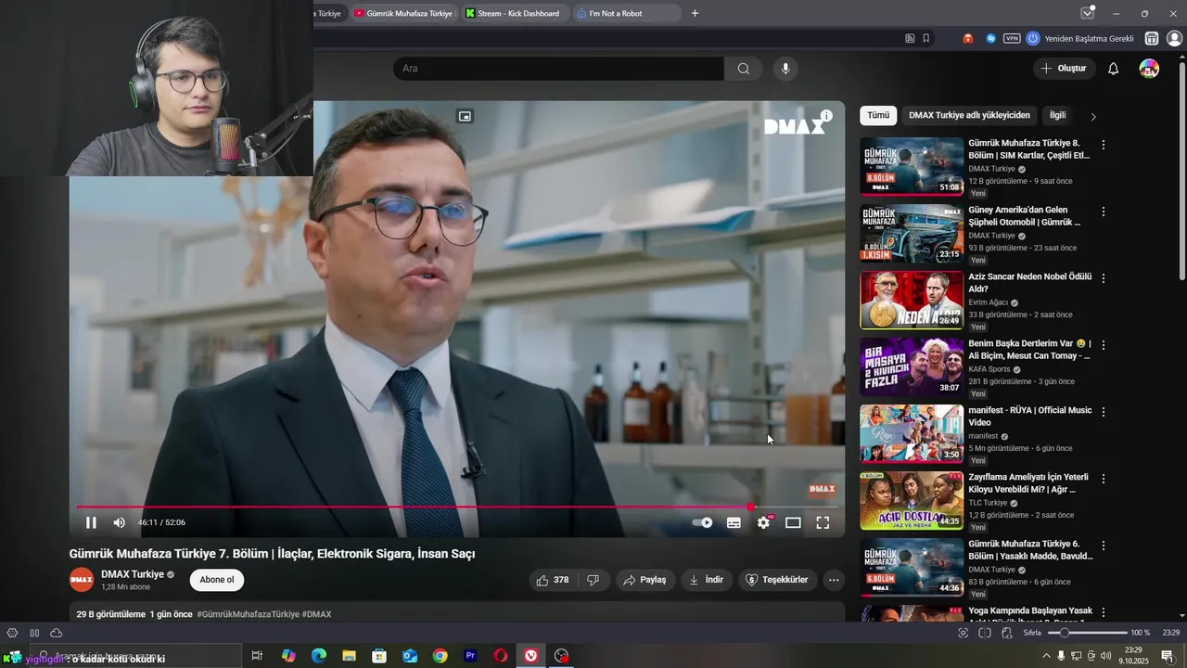Open the DMAX Turkiye channel avatar
Viewport: 1187px width, 668px height.
click(x=82, y=580)
